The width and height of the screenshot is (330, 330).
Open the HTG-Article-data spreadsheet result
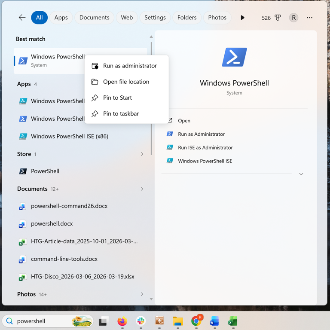[80, 241]
